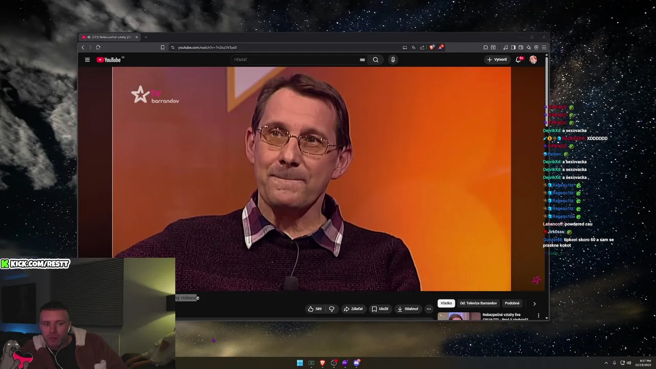The image size is (656, 369).
Task: Mute the tab via its speaker icon
Action: pos(89,37)
